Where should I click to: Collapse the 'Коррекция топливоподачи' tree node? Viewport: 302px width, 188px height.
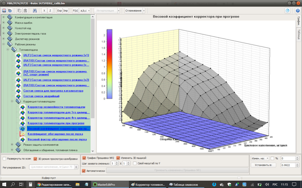[12, 101]
